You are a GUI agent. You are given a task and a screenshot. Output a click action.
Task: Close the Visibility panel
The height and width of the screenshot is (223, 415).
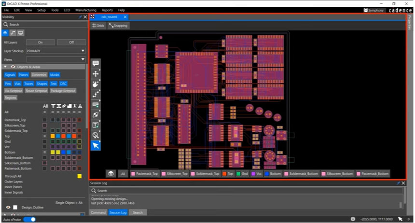click(85, 17)
